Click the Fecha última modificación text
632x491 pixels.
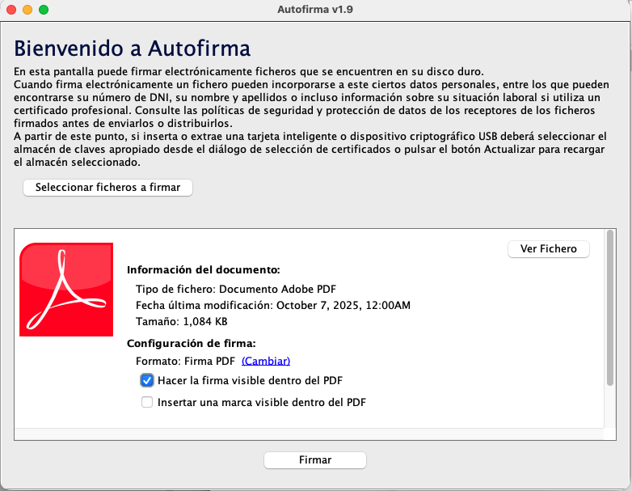(x=272, y=305)
